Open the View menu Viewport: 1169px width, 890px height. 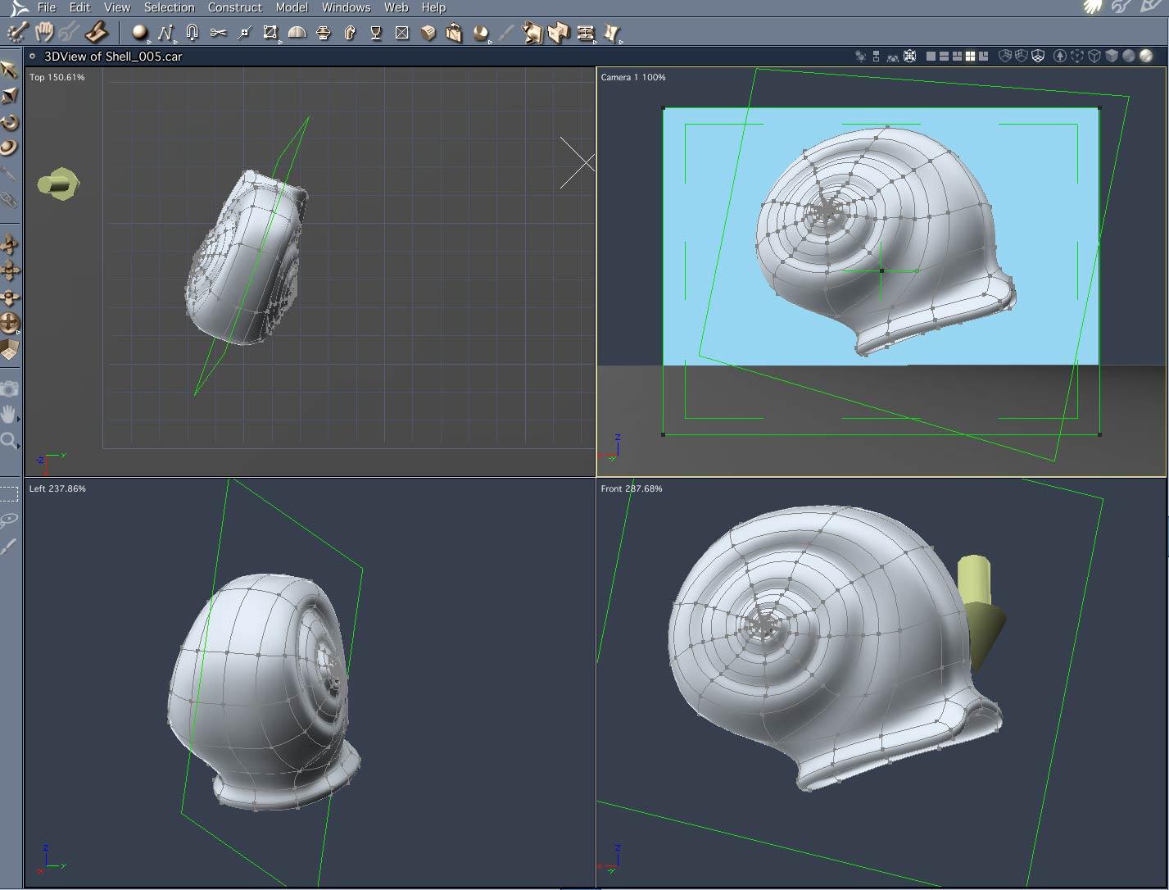coord(117,7)
